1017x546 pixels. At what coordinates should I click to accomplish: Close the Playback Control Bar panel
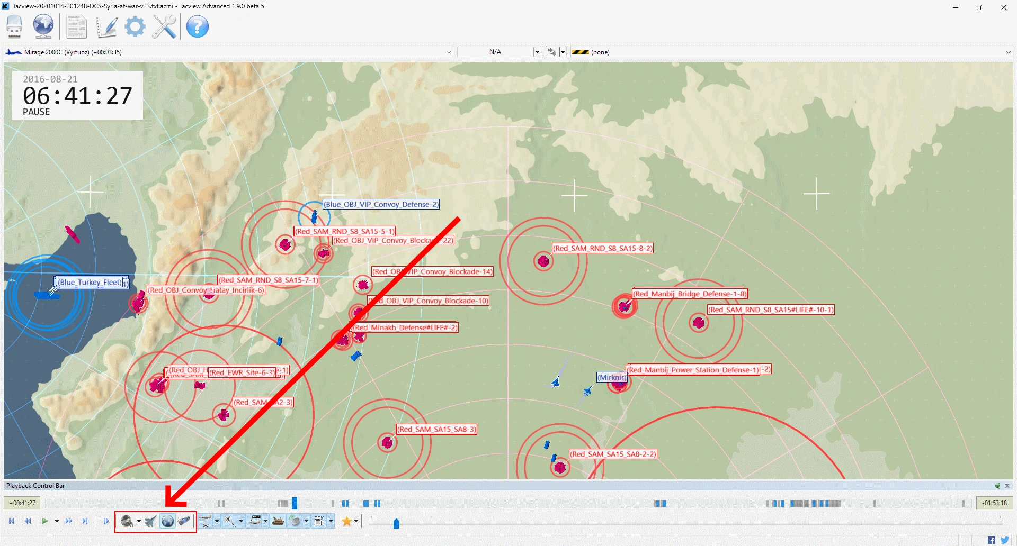pos(1007,486)
